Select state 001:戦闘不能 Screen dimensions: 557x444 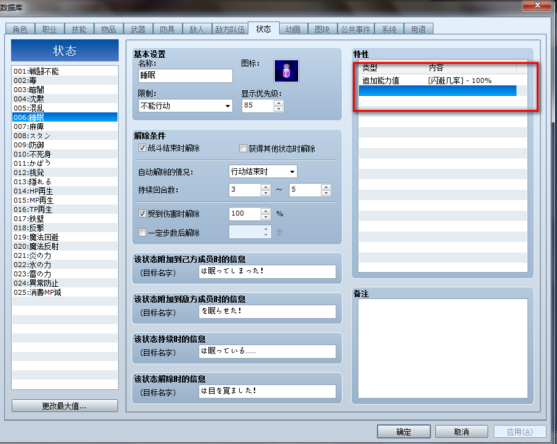pos(65,71)
